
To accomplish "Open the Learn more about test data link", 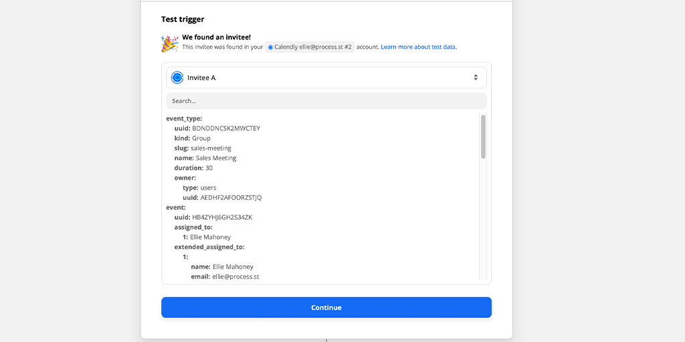I will tap(419, 47).
